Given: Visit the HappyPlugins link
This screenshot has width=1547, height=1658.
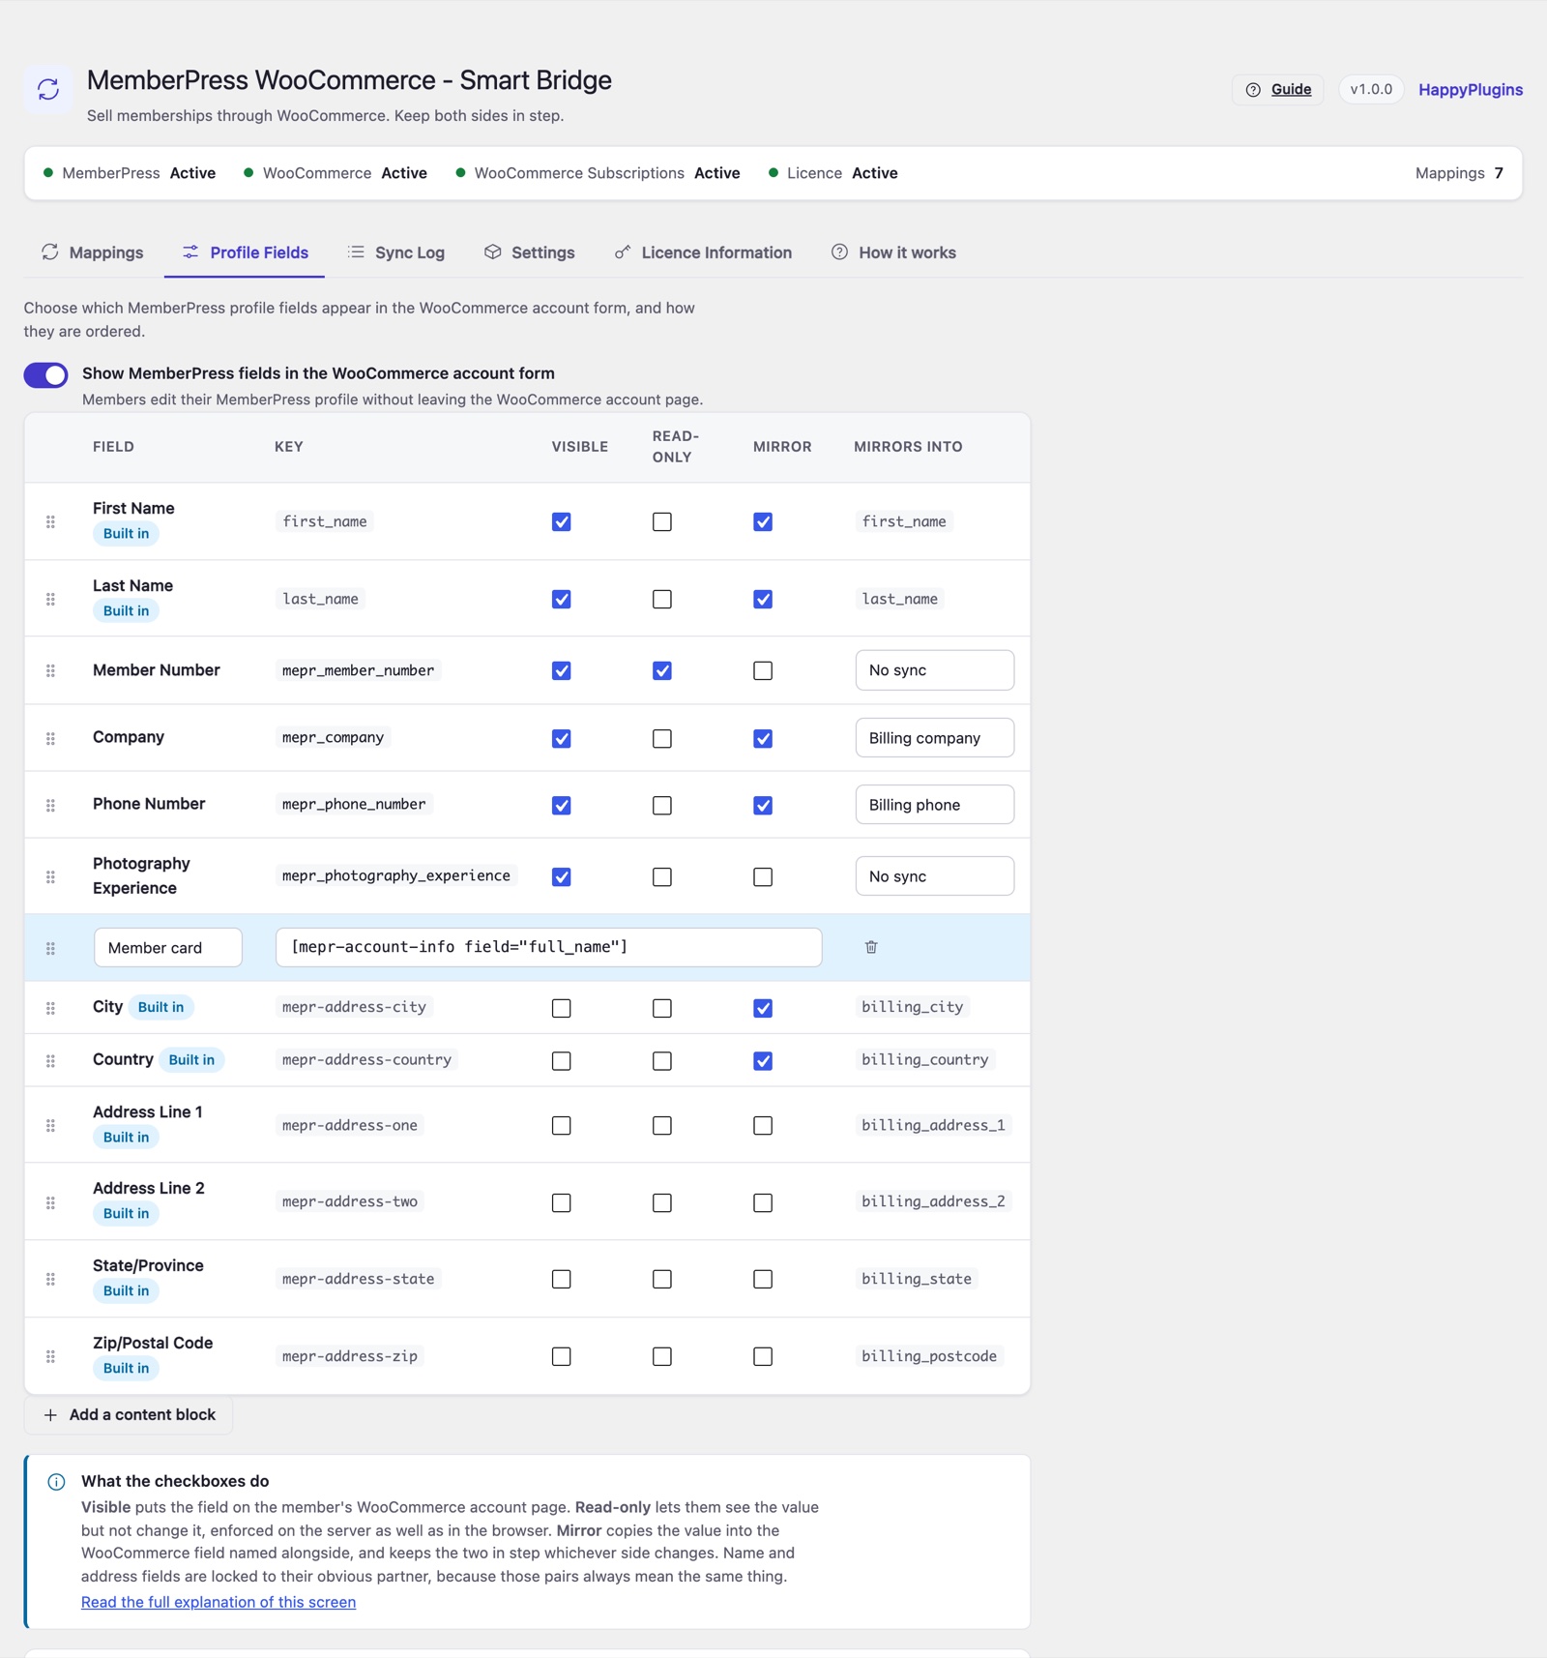Looking at the screenshot, I should click(x=1470, y=90).
